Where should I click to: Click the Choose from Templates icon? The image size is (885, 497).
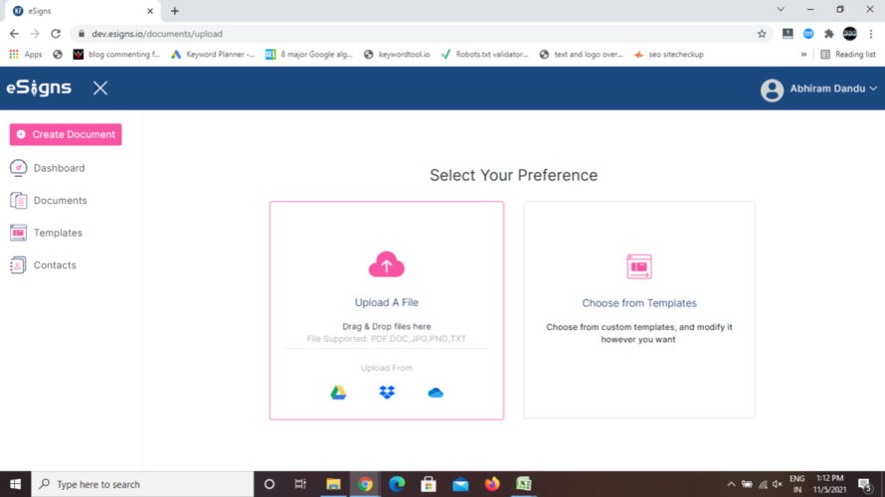point(639,266)
